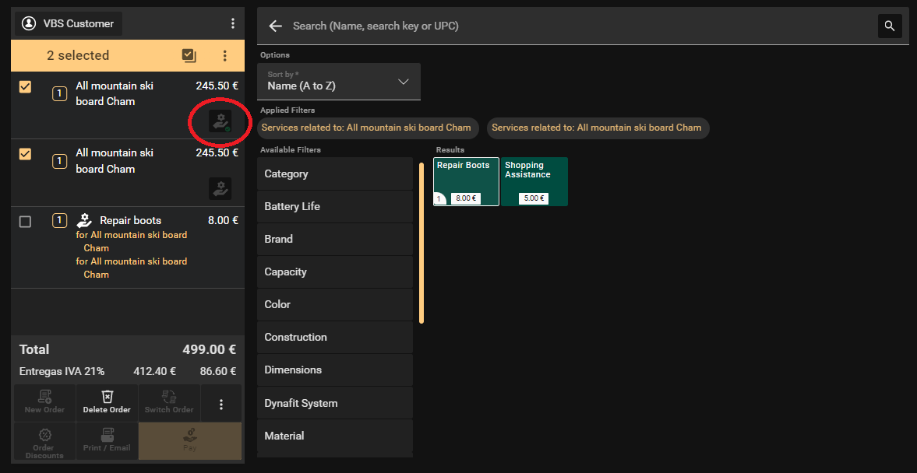Expand the Category filter
Screen dimensions: 917x473
(334, 173)
